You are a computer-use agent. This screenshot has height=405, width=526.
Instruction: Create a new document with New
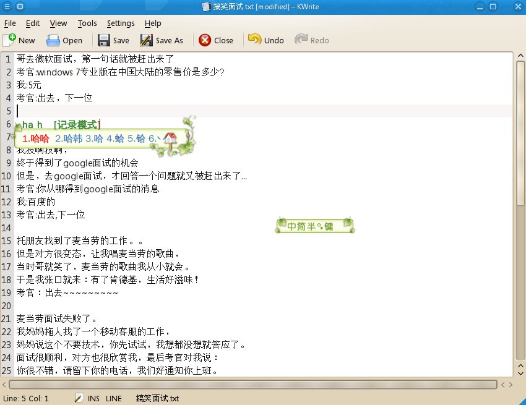[x=19, y=40]
